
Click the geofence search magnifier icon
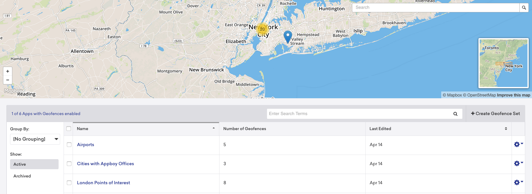click(x=455, y=114)
